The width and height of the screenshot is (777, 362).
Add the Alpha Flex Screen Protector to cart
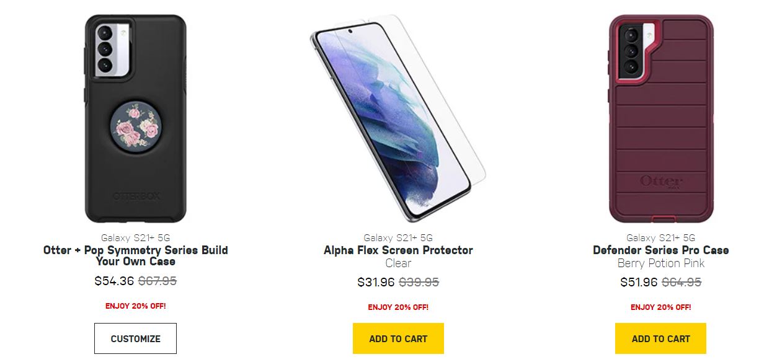[398, 338]
